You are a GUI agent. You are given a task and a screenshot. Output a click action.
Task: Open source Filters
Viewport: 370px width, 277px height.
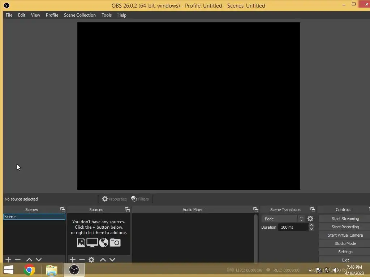click(x=140, y=199)
